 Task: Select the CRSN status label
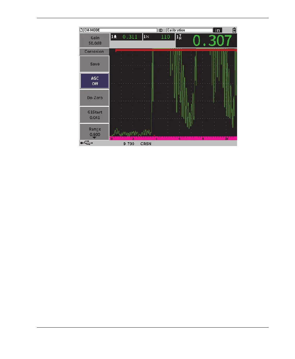pos(146,144)
